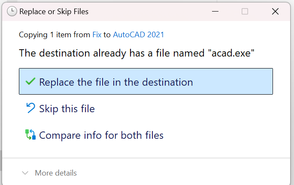Click the separator line above More details
Screen dimensions: 294x185
pyautogui.click(x=146, y=158)
